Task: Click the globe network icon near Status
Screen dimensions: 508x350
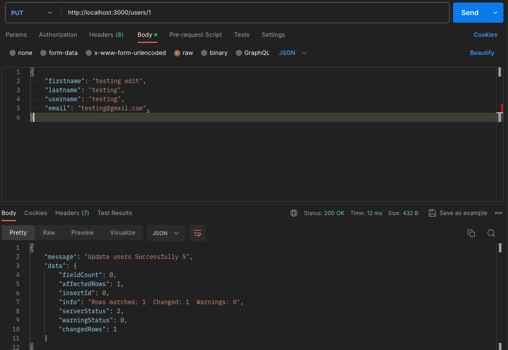Action: [294, 213]
